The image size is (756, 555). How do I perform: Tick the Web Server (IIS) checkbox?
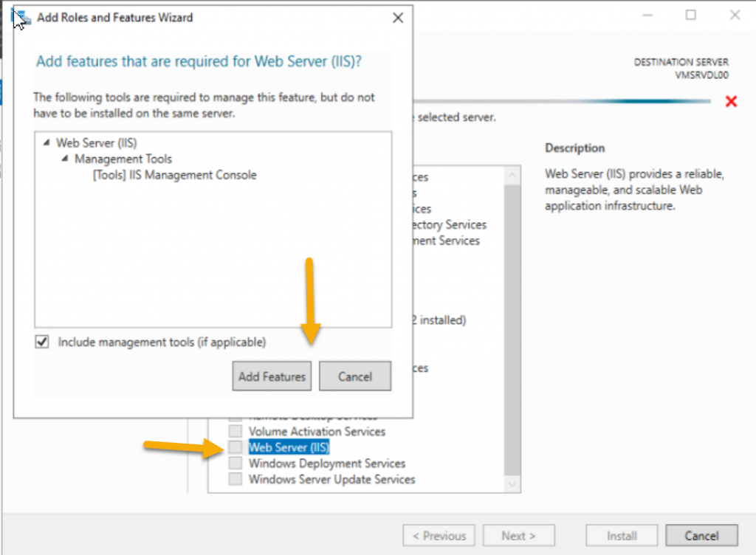(235, 447)
